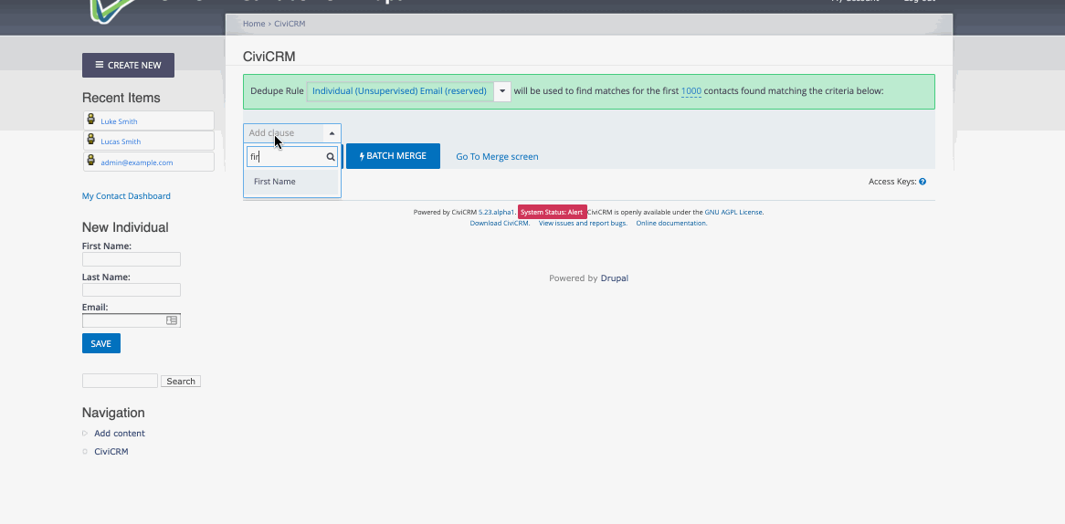
Task: Focus the sidebar search text box
Action: (120, 381)
